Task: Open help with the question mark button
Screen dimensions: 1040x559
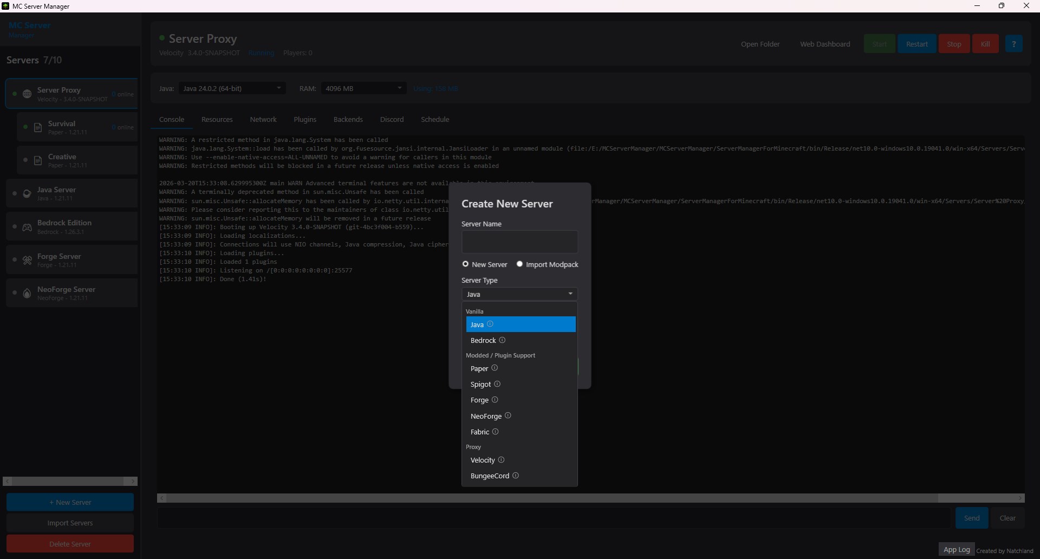Action: coord(1013,44)
